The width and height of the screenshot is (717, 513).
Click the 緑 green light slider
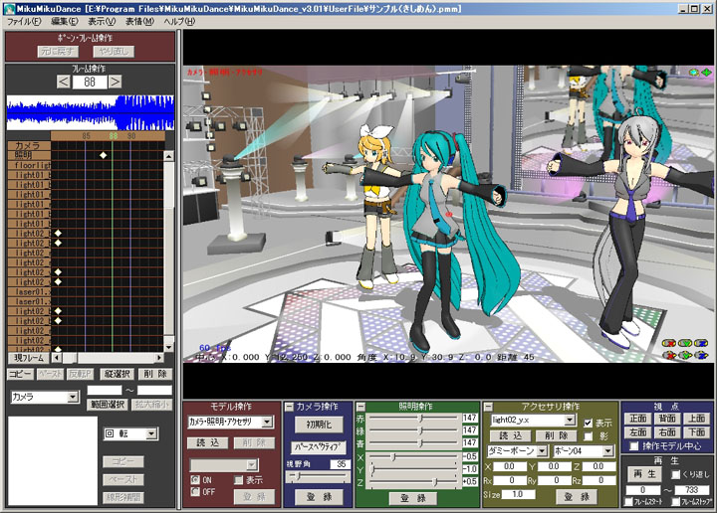point(414,430)
